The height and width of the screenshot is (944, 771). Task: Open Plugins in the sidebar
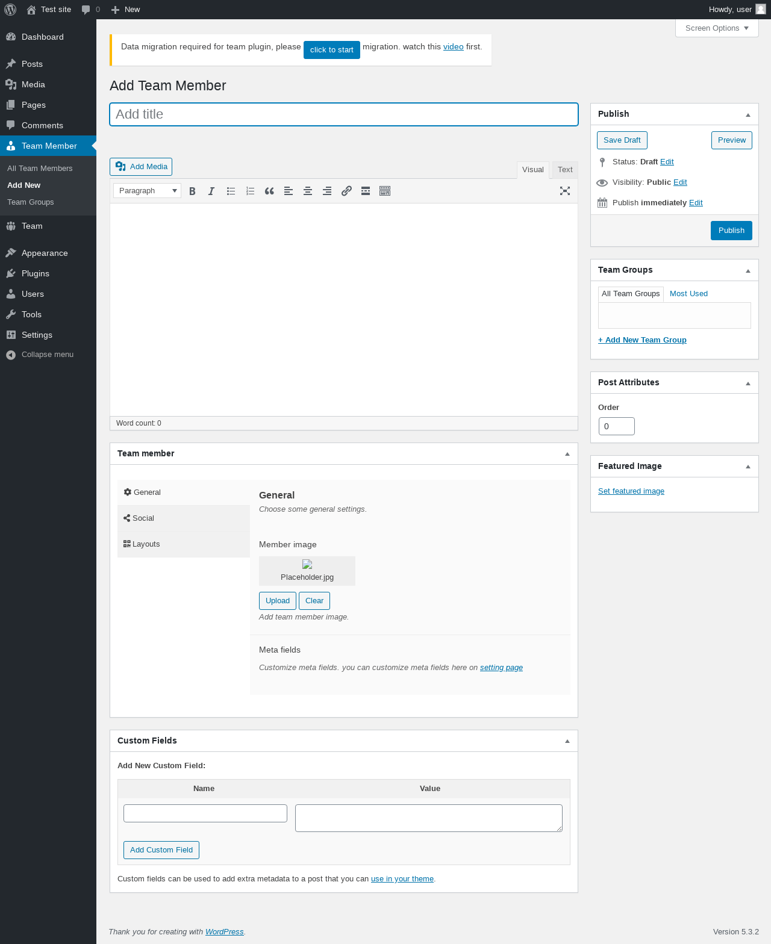[x=48, y=273]
